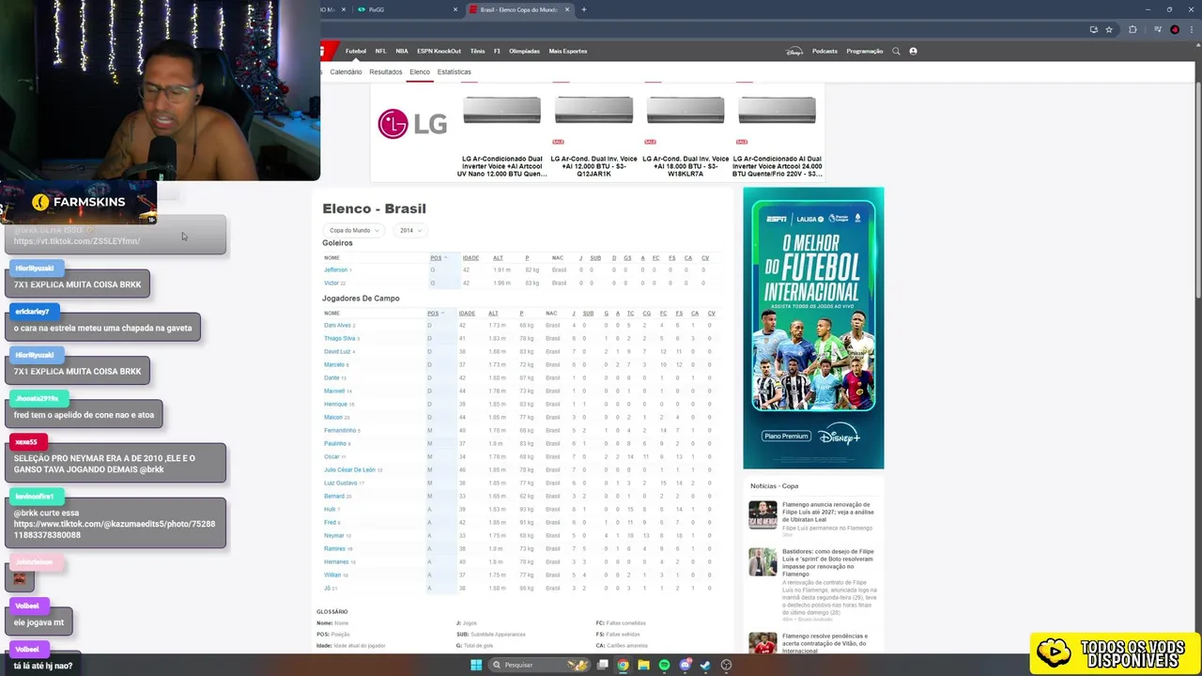Image resolution: width=1202 pixels, height=676 pixels.
Task: Bookmark this page with the star icon
Action: (x=1109, y=29)
